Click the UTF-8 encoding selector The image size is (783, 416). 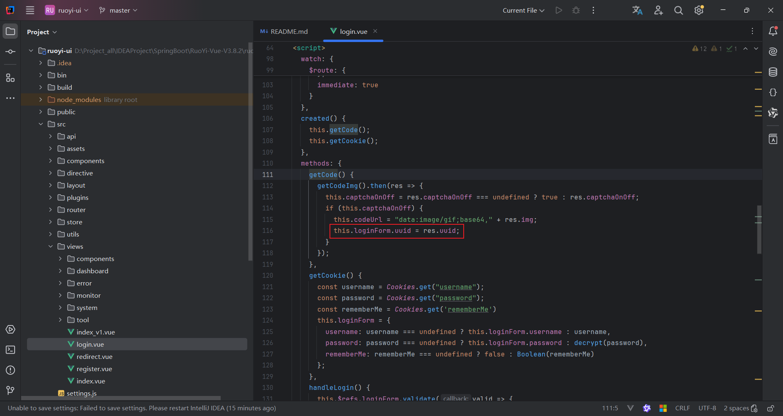pyautogui.click(x=707, y=408)
